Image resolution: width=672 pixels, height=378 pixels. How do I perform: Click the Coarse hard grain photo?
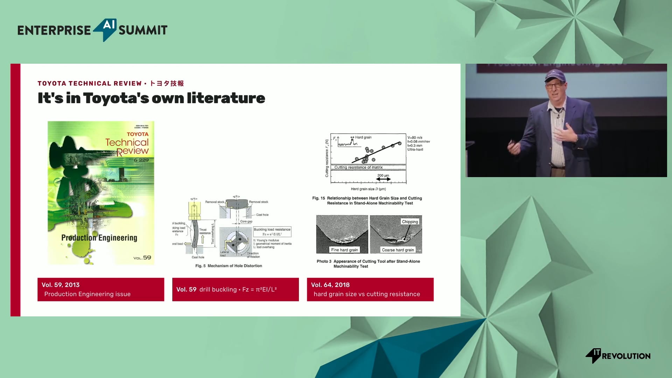coord(396,234)
